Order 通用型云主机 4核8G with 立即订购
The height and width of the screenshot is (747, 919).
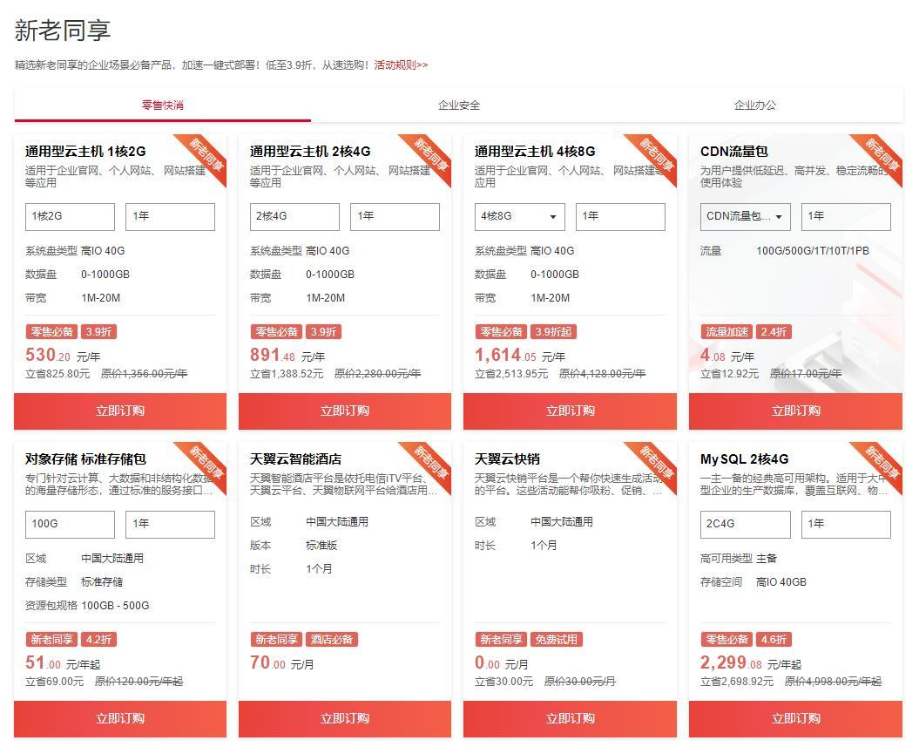(570, 411)
